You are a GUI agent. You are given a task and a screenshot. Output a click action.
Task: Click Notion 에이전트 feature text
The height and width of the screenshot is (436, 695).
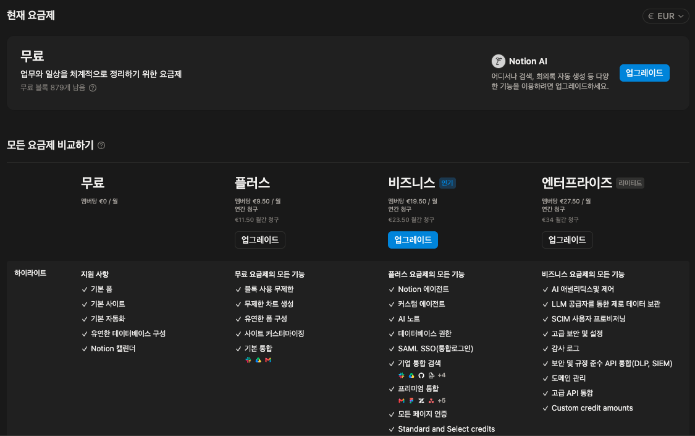(423, 289)
